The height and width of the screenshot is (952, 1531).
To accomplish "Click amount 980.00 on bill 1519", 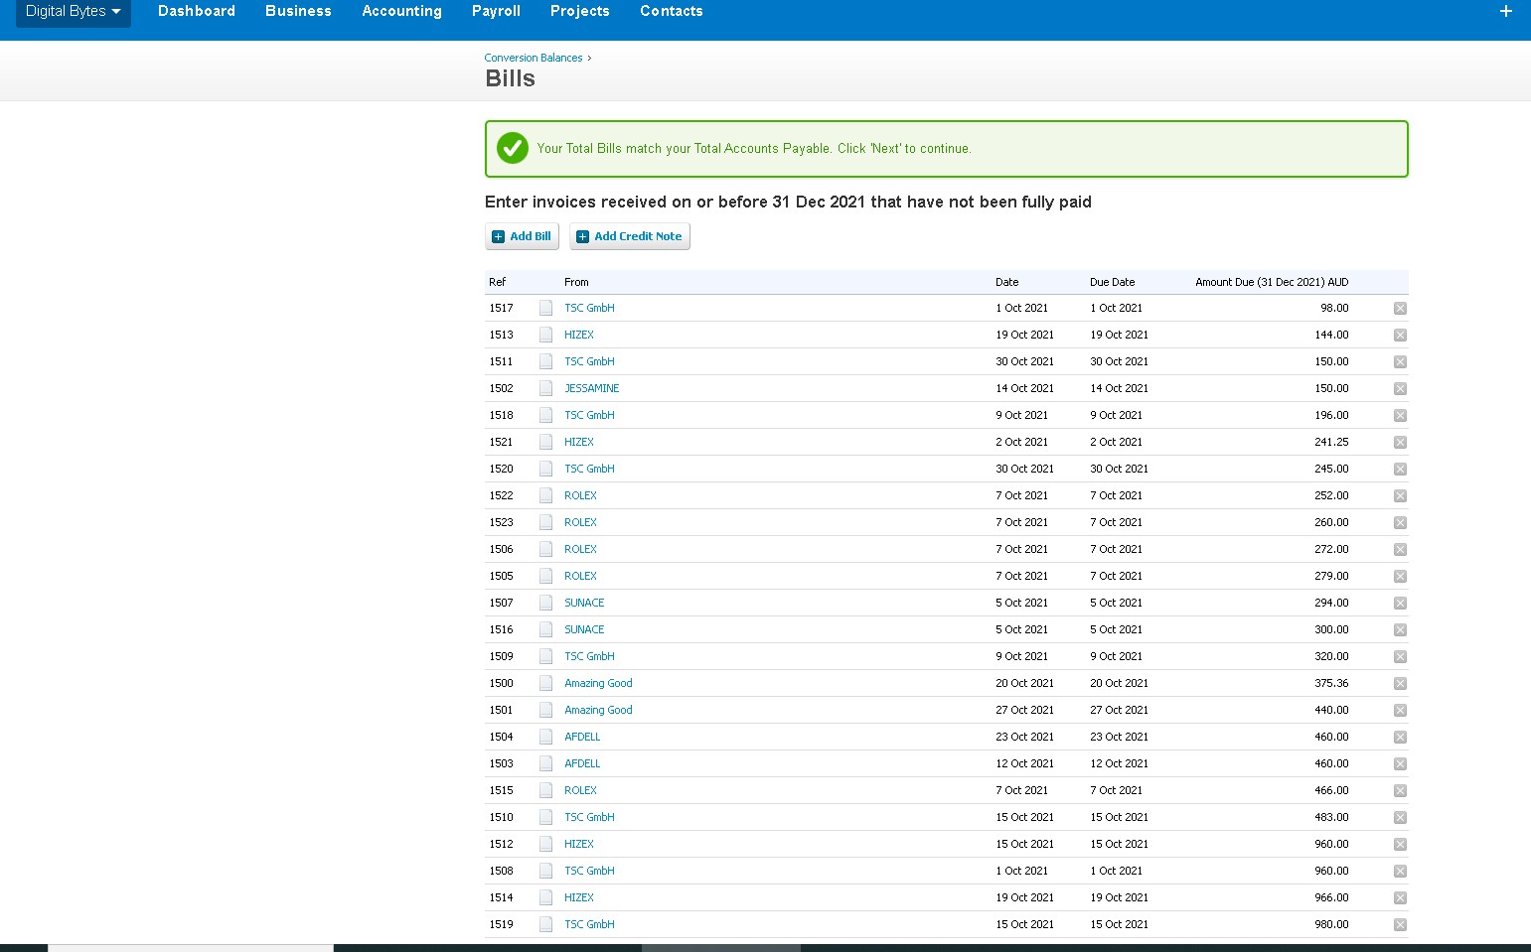I will coord(1331,924).
